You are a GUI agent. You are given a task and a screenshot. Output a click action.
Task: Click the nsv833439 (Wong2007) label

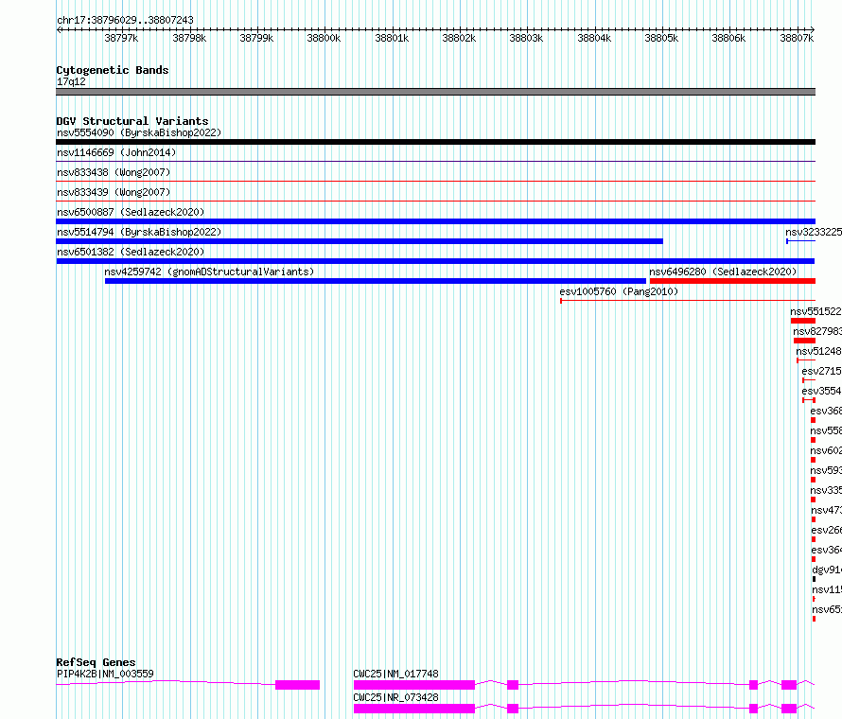(x=114, y=192)
